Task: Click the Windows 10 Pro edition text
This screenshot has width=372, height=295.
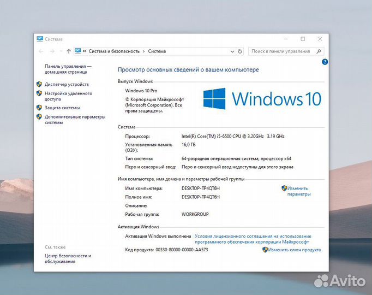Action: click(x=141, y=91)
